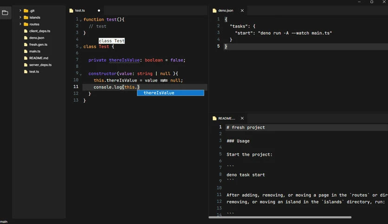388x224 pixels.
Task: Click the 'deno run -A --watch main.ts' string
Action: [295, 33]
